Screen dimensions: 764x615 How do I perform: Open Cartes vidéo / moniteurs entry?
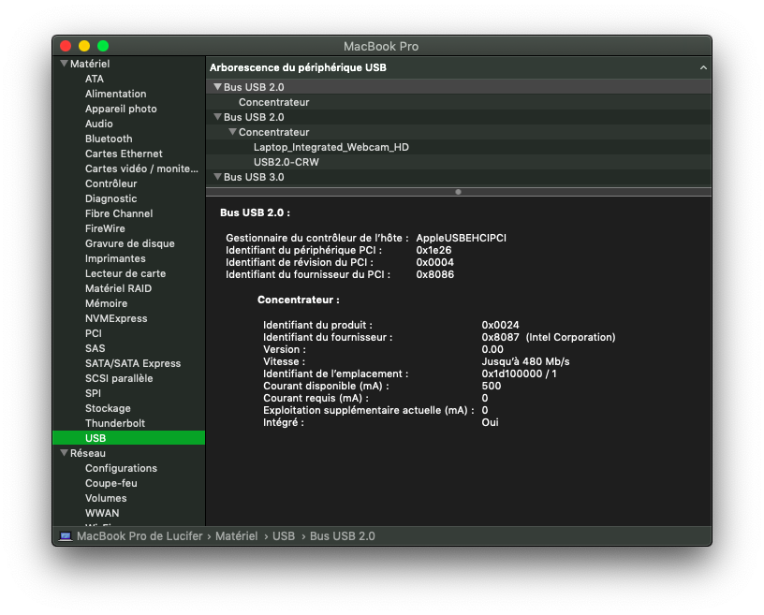click(141, 168)
